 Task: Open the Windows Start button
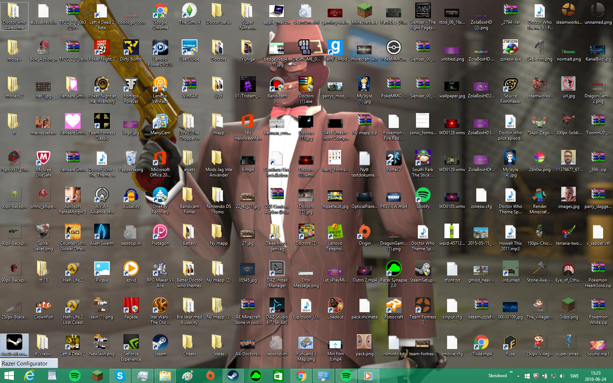coord(9,376)
